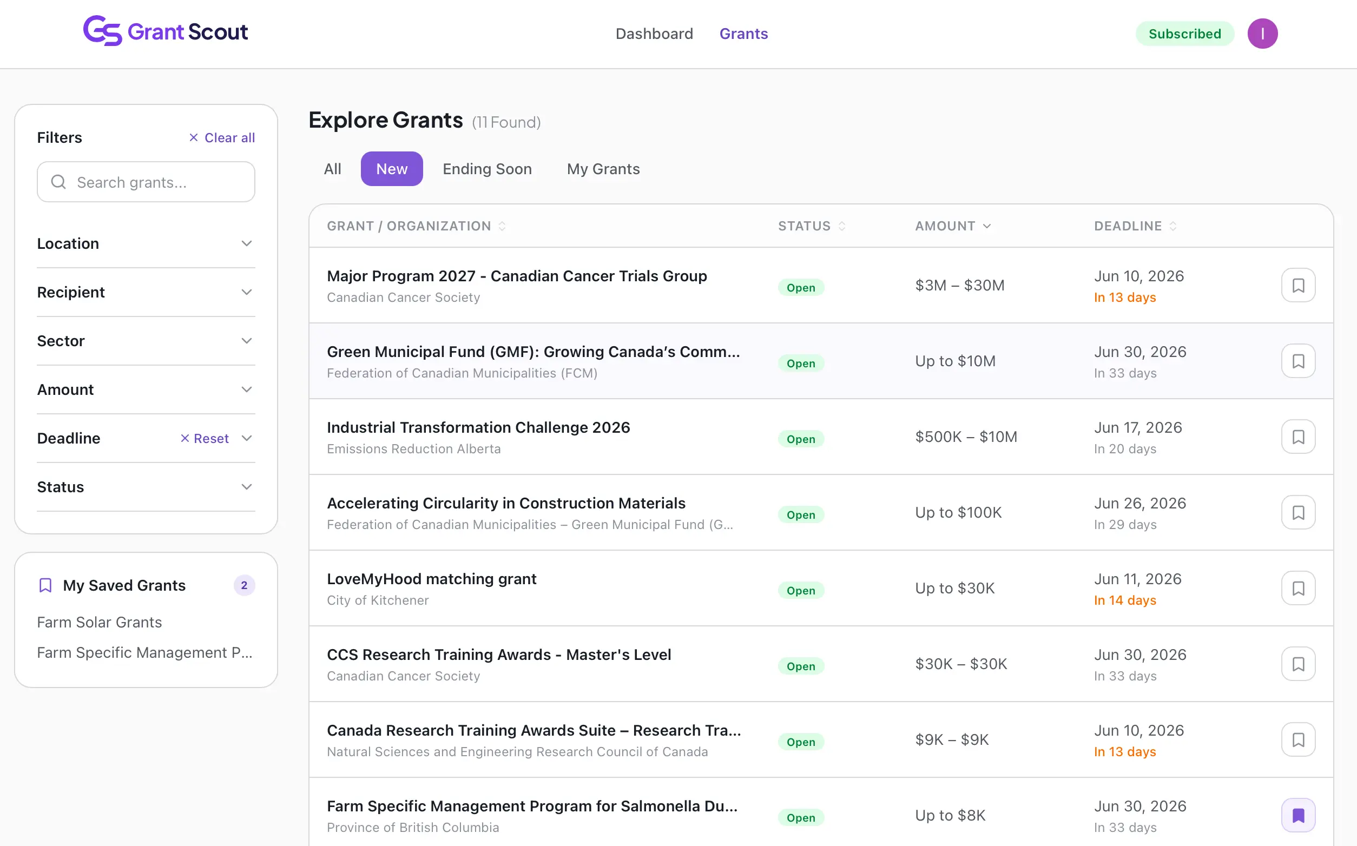Bookmark Industrial Transformation Challenge 2026

tap(1297, 437)
